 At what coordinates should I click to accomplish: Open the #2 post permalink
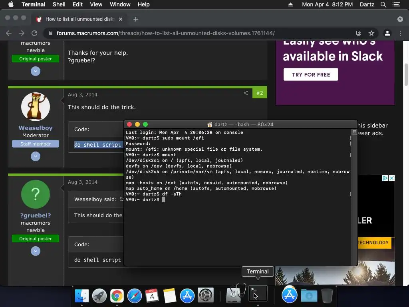[x=260, y=93]
